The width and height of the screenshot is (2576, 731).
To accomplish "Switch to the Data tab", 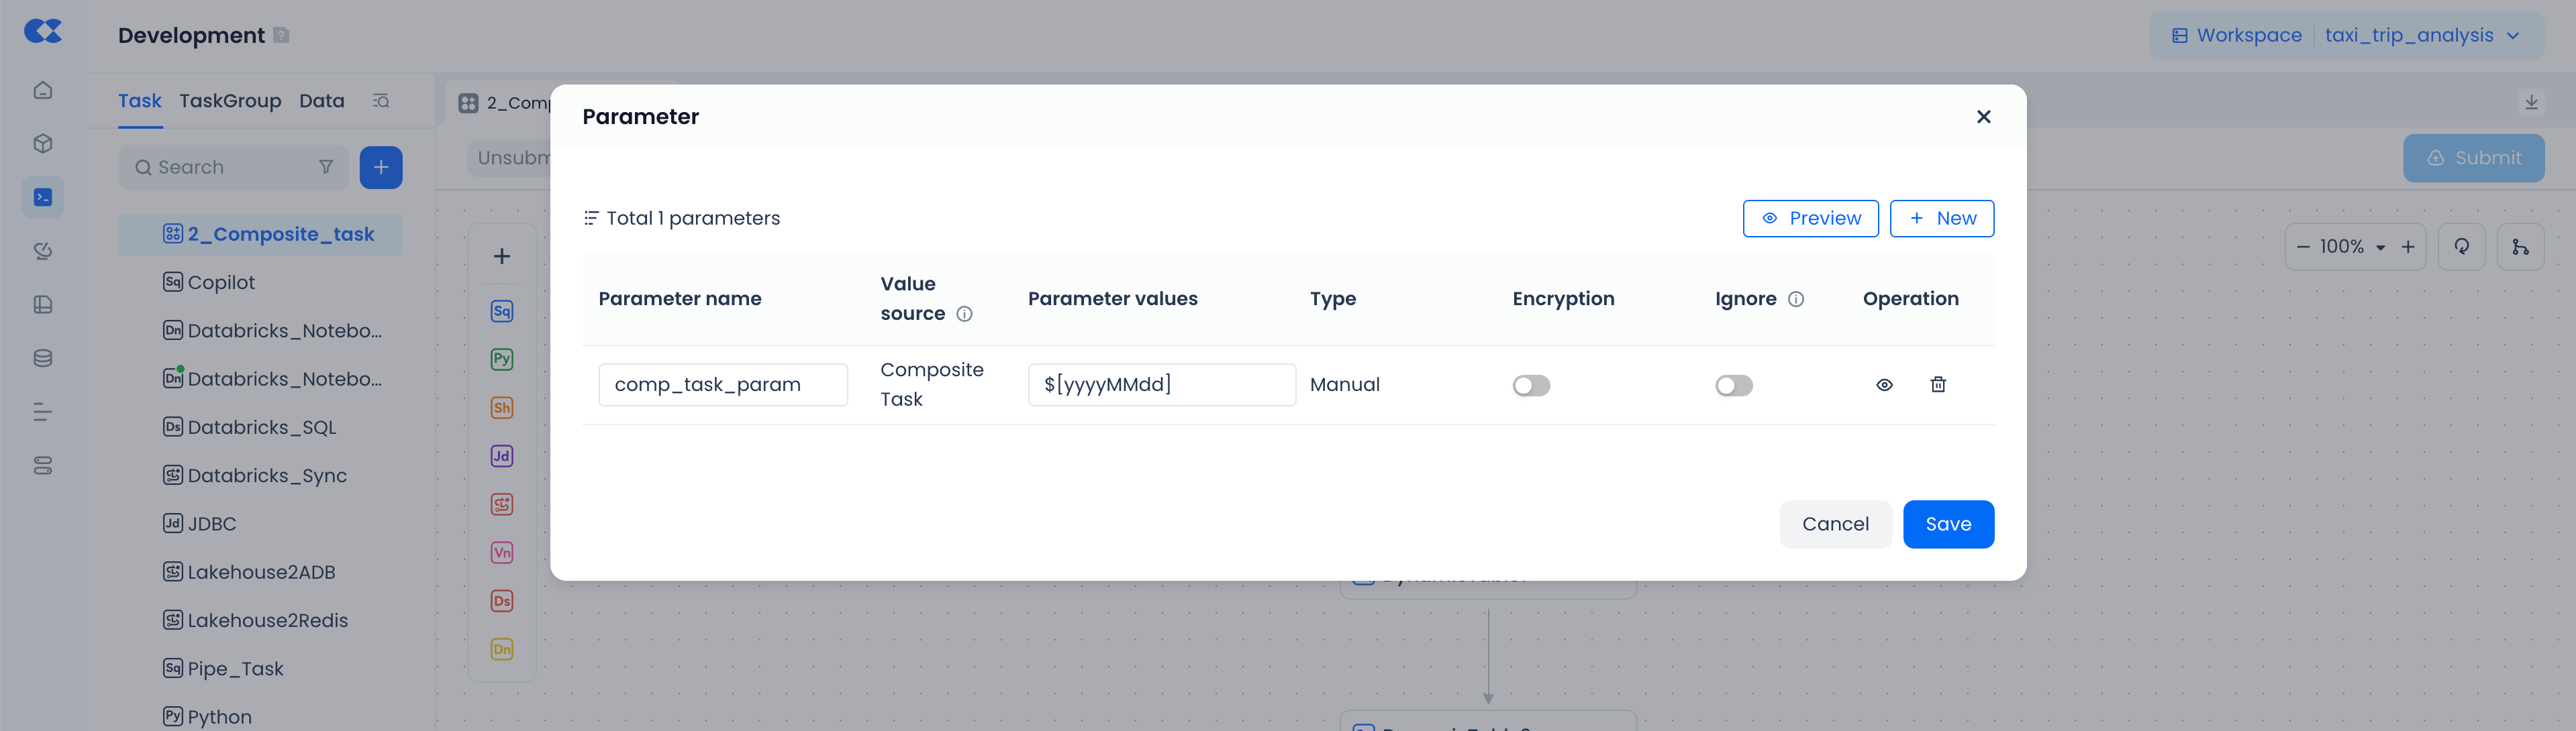I will click(x=321, y=101).
